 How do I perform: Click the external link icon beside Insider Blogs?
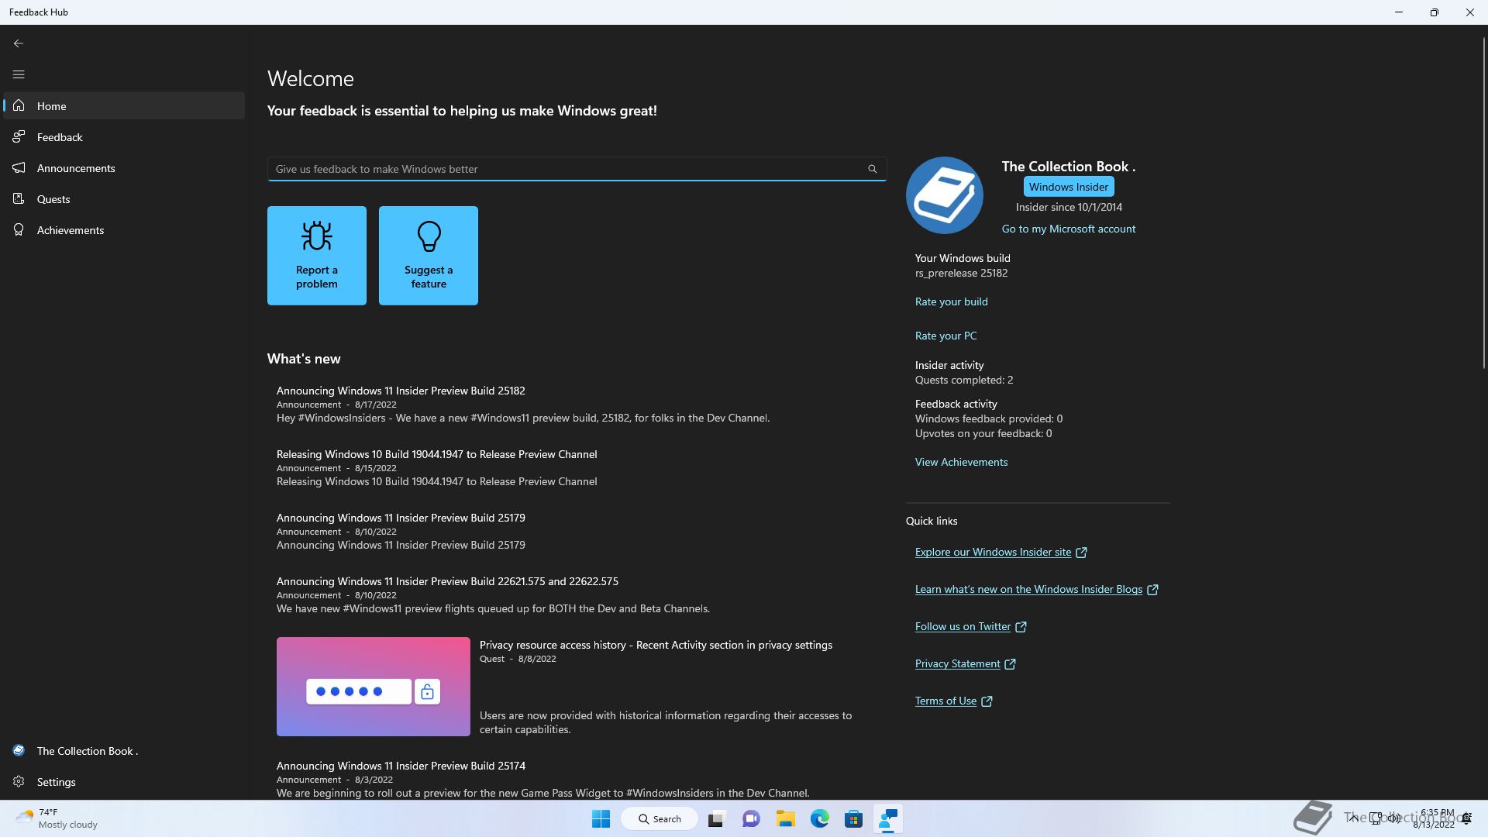click(1152, 590)
